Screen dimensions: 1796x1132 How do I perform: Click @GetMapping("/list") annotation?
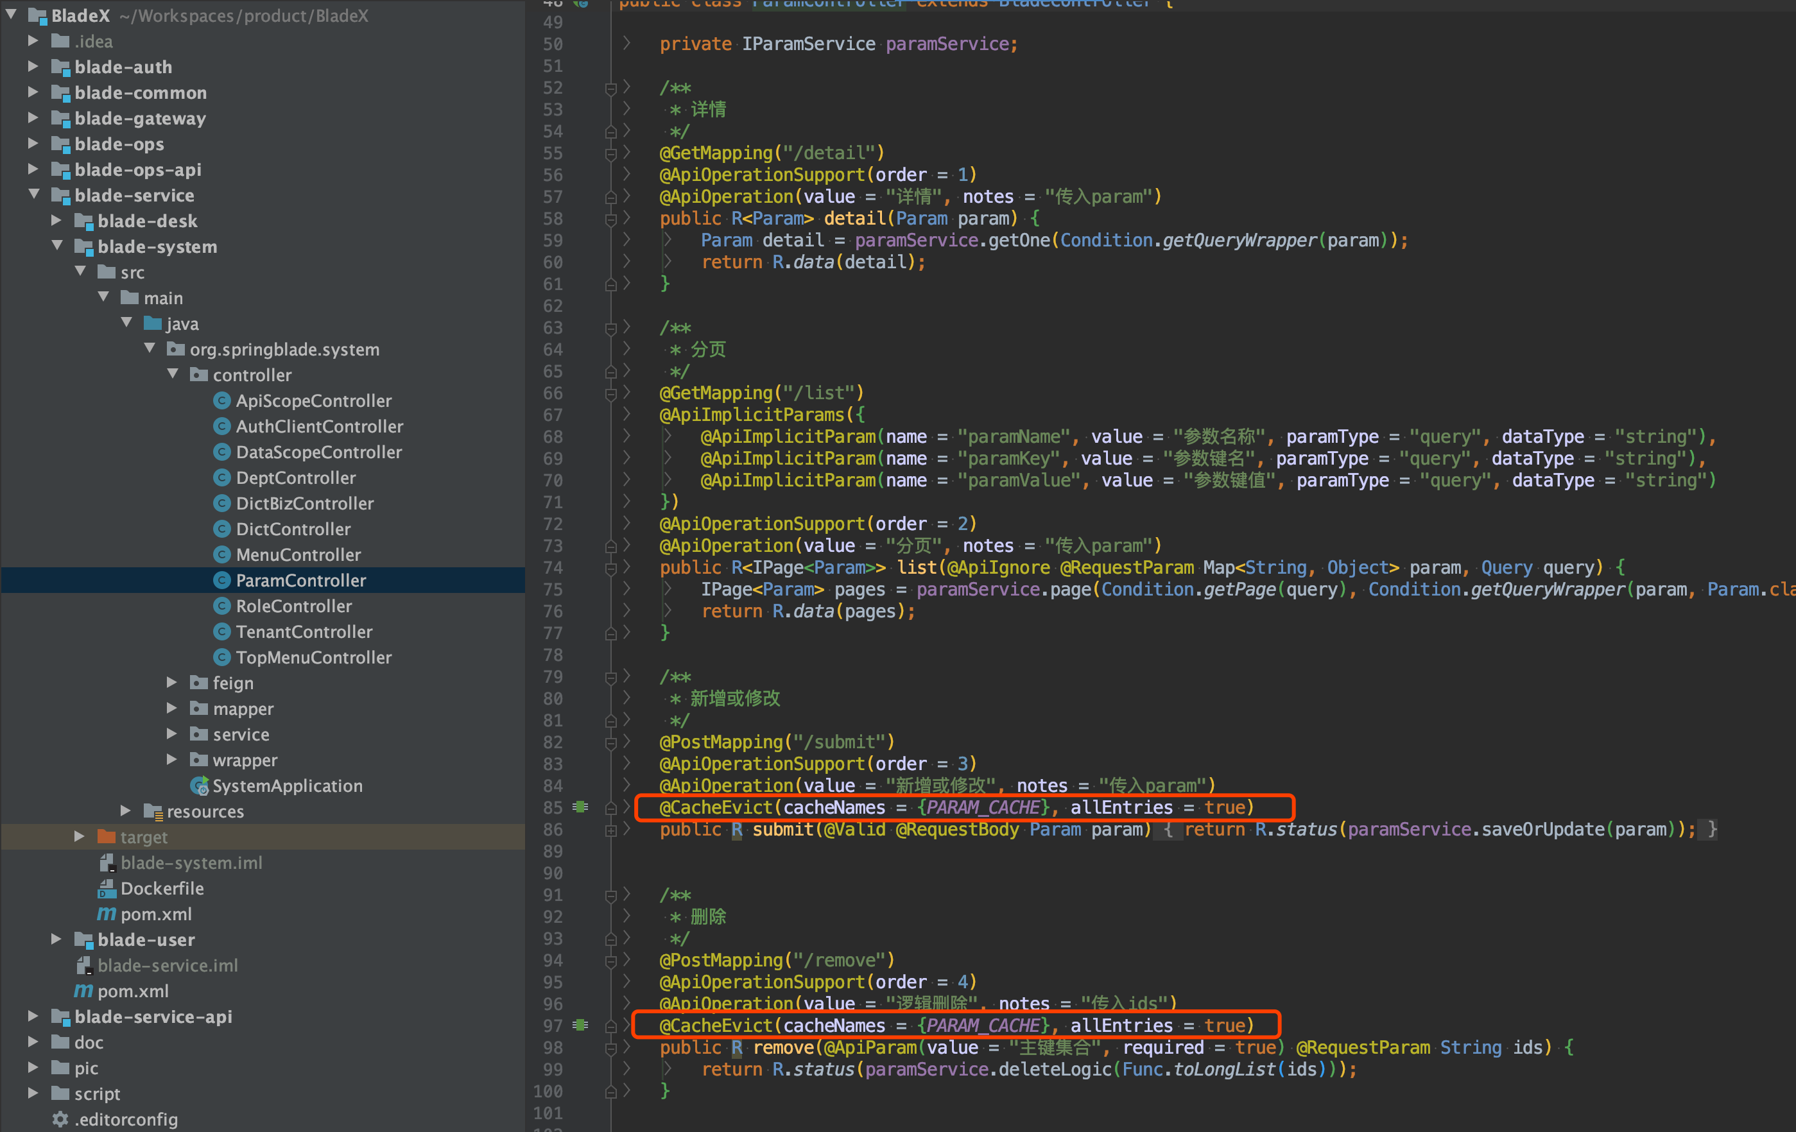[761, 393]
